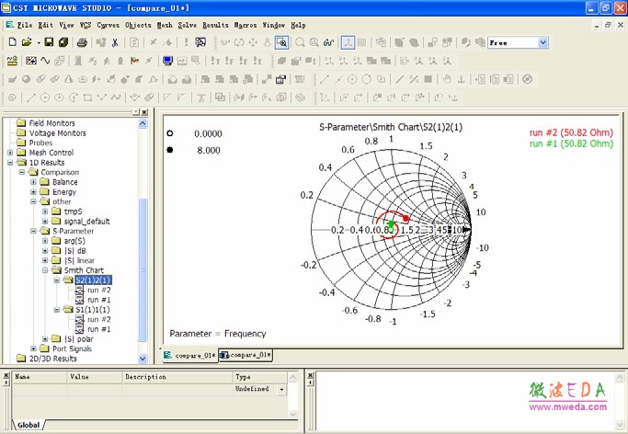Click the 'run #1 (50.82 Ohm)' legend text
628x434 pixels.
(x=571, y=143)
